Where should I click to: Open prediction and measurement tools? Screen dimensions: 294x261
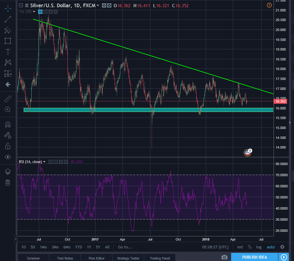pos(8,73)
